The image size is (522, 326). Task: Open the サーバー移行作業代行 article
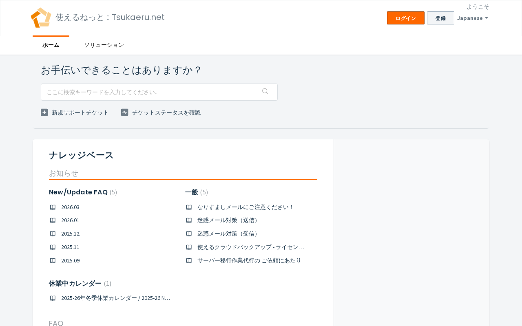click(x=249, y=260)
